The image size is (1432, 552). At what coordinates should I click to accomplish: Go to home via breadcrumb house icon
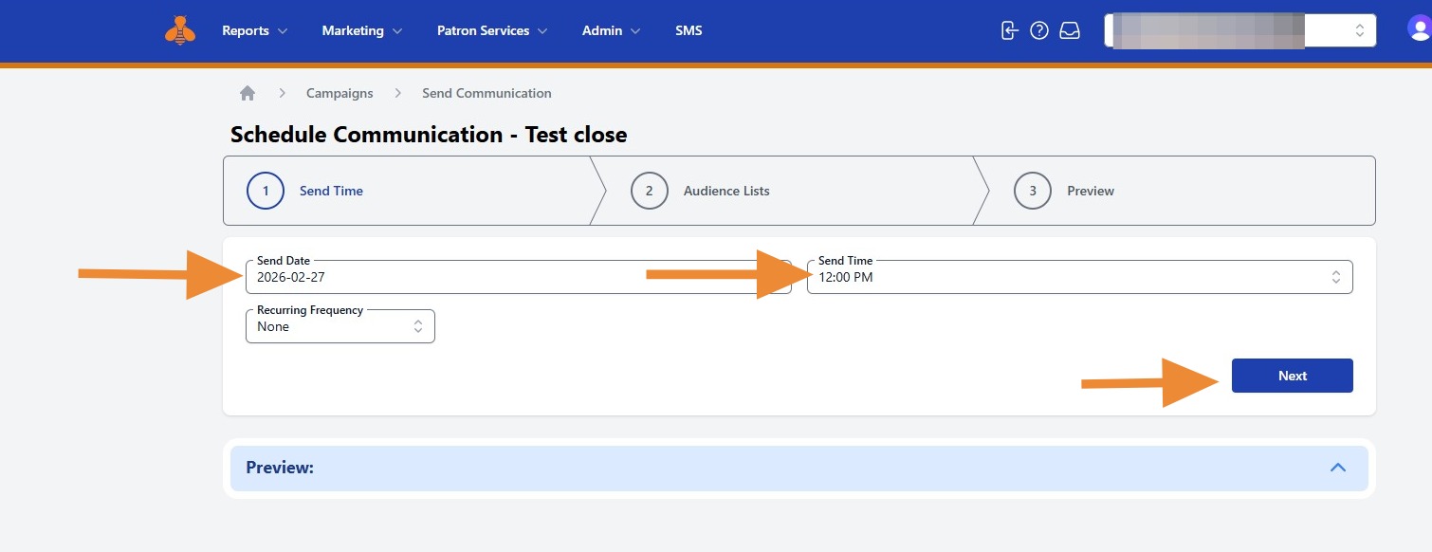click(x=248, y=93)
